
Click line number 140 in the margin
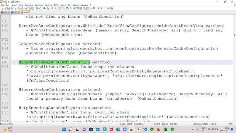coord(5,26)
